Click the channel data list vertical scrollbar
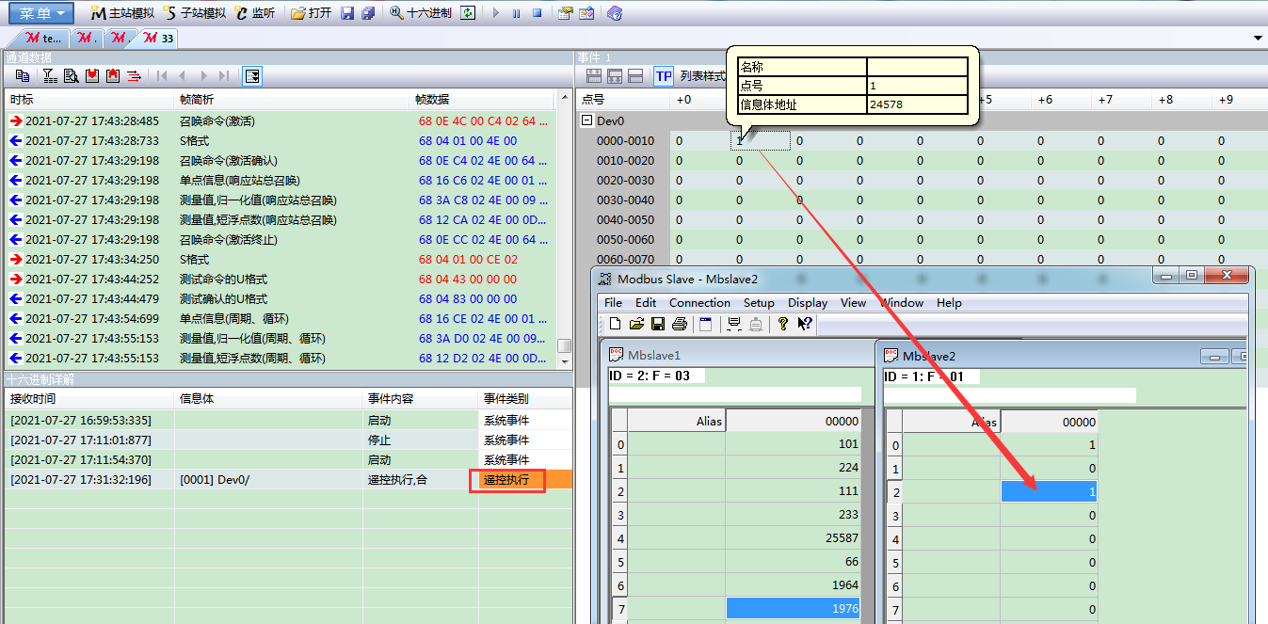This screenshot has height=624, width=1268. coord(564,226)
